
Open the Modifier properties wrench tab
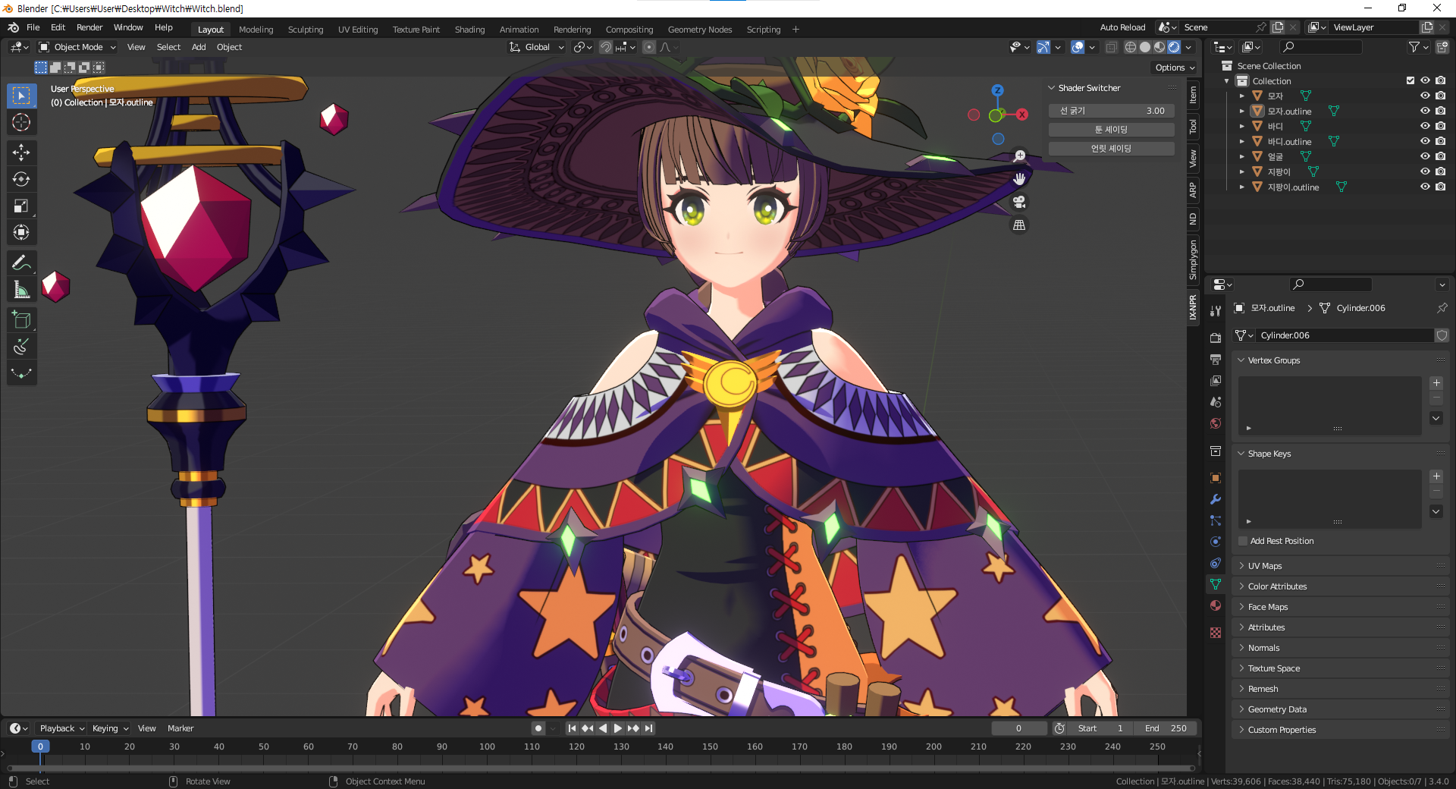click(x=1216, y=499)
